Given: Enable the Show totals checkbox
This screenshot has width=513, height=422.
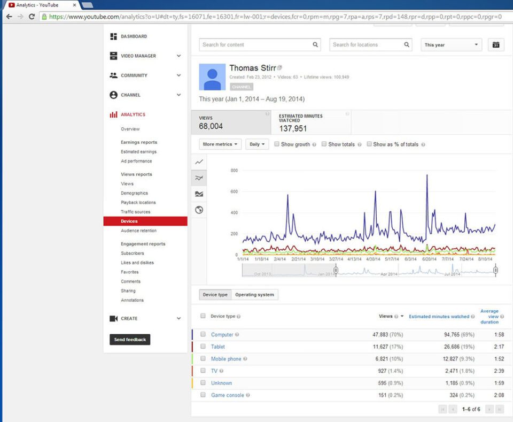Looking at the screenshot, I should click(x=324, y=144).
